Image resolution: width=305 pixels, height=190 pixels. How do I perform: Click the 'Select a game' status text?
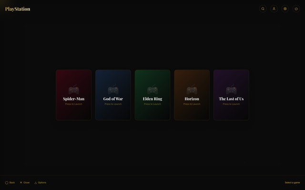[x=292, y=182]
